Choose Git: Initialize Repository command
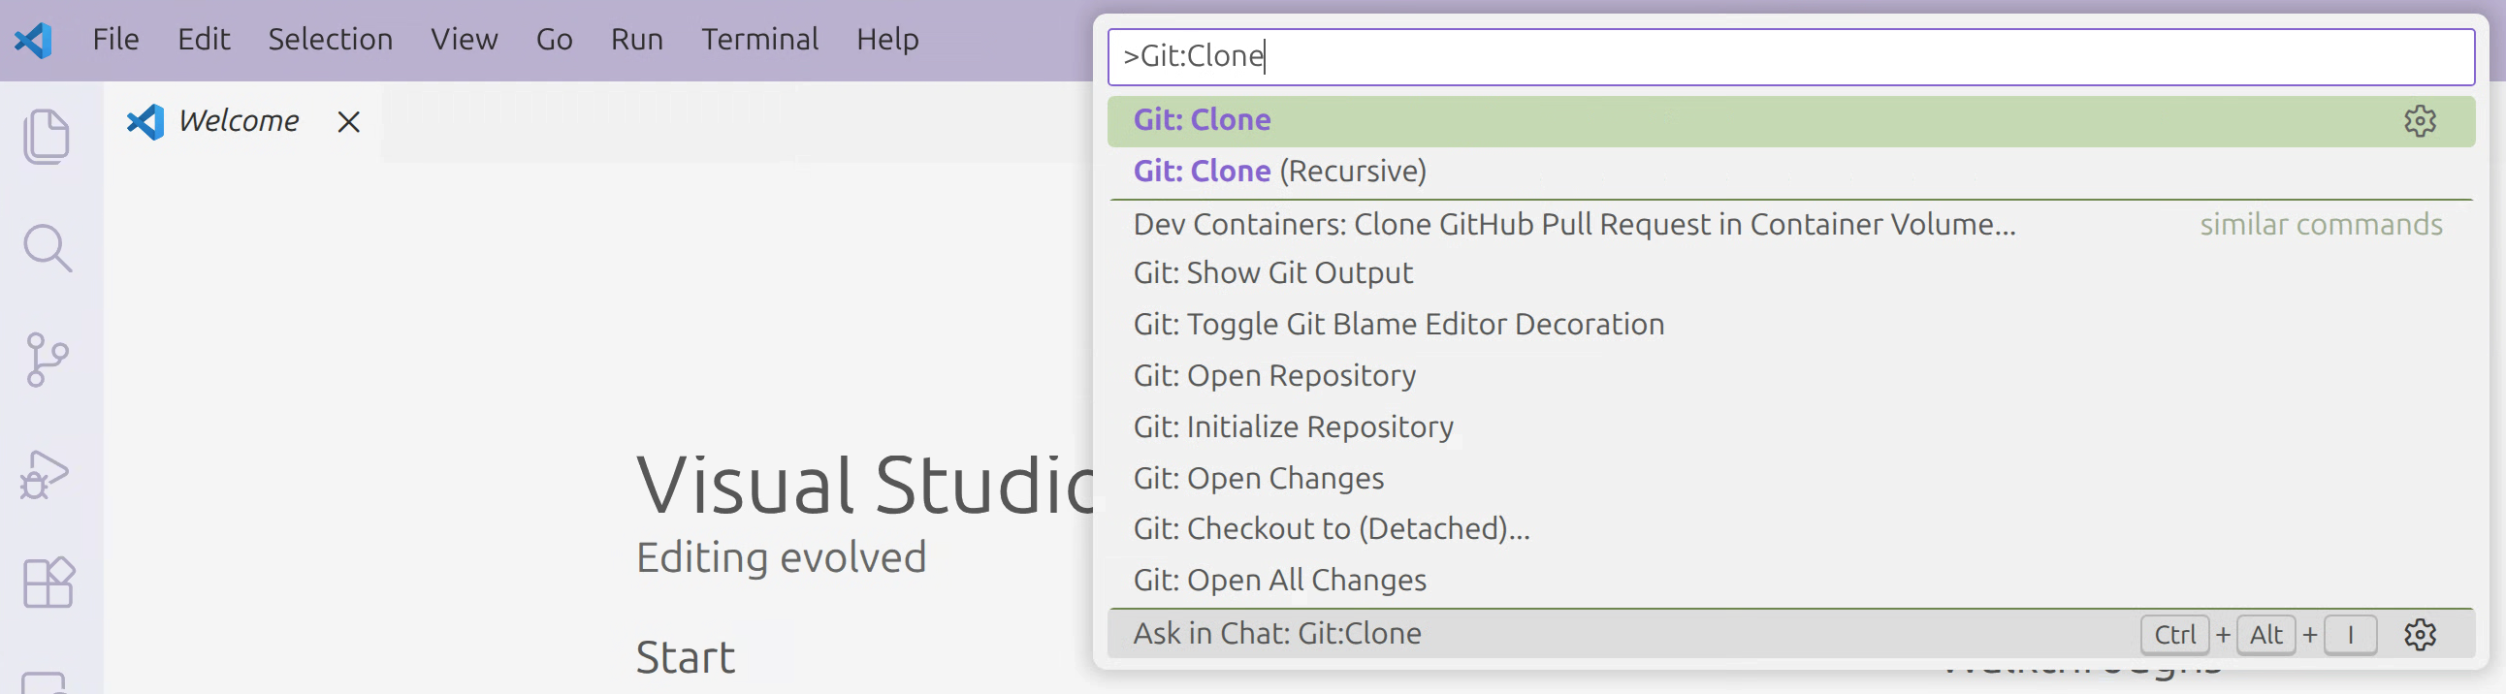The height and width of the screenshot is (694, 2506). tap(1293, 426)
